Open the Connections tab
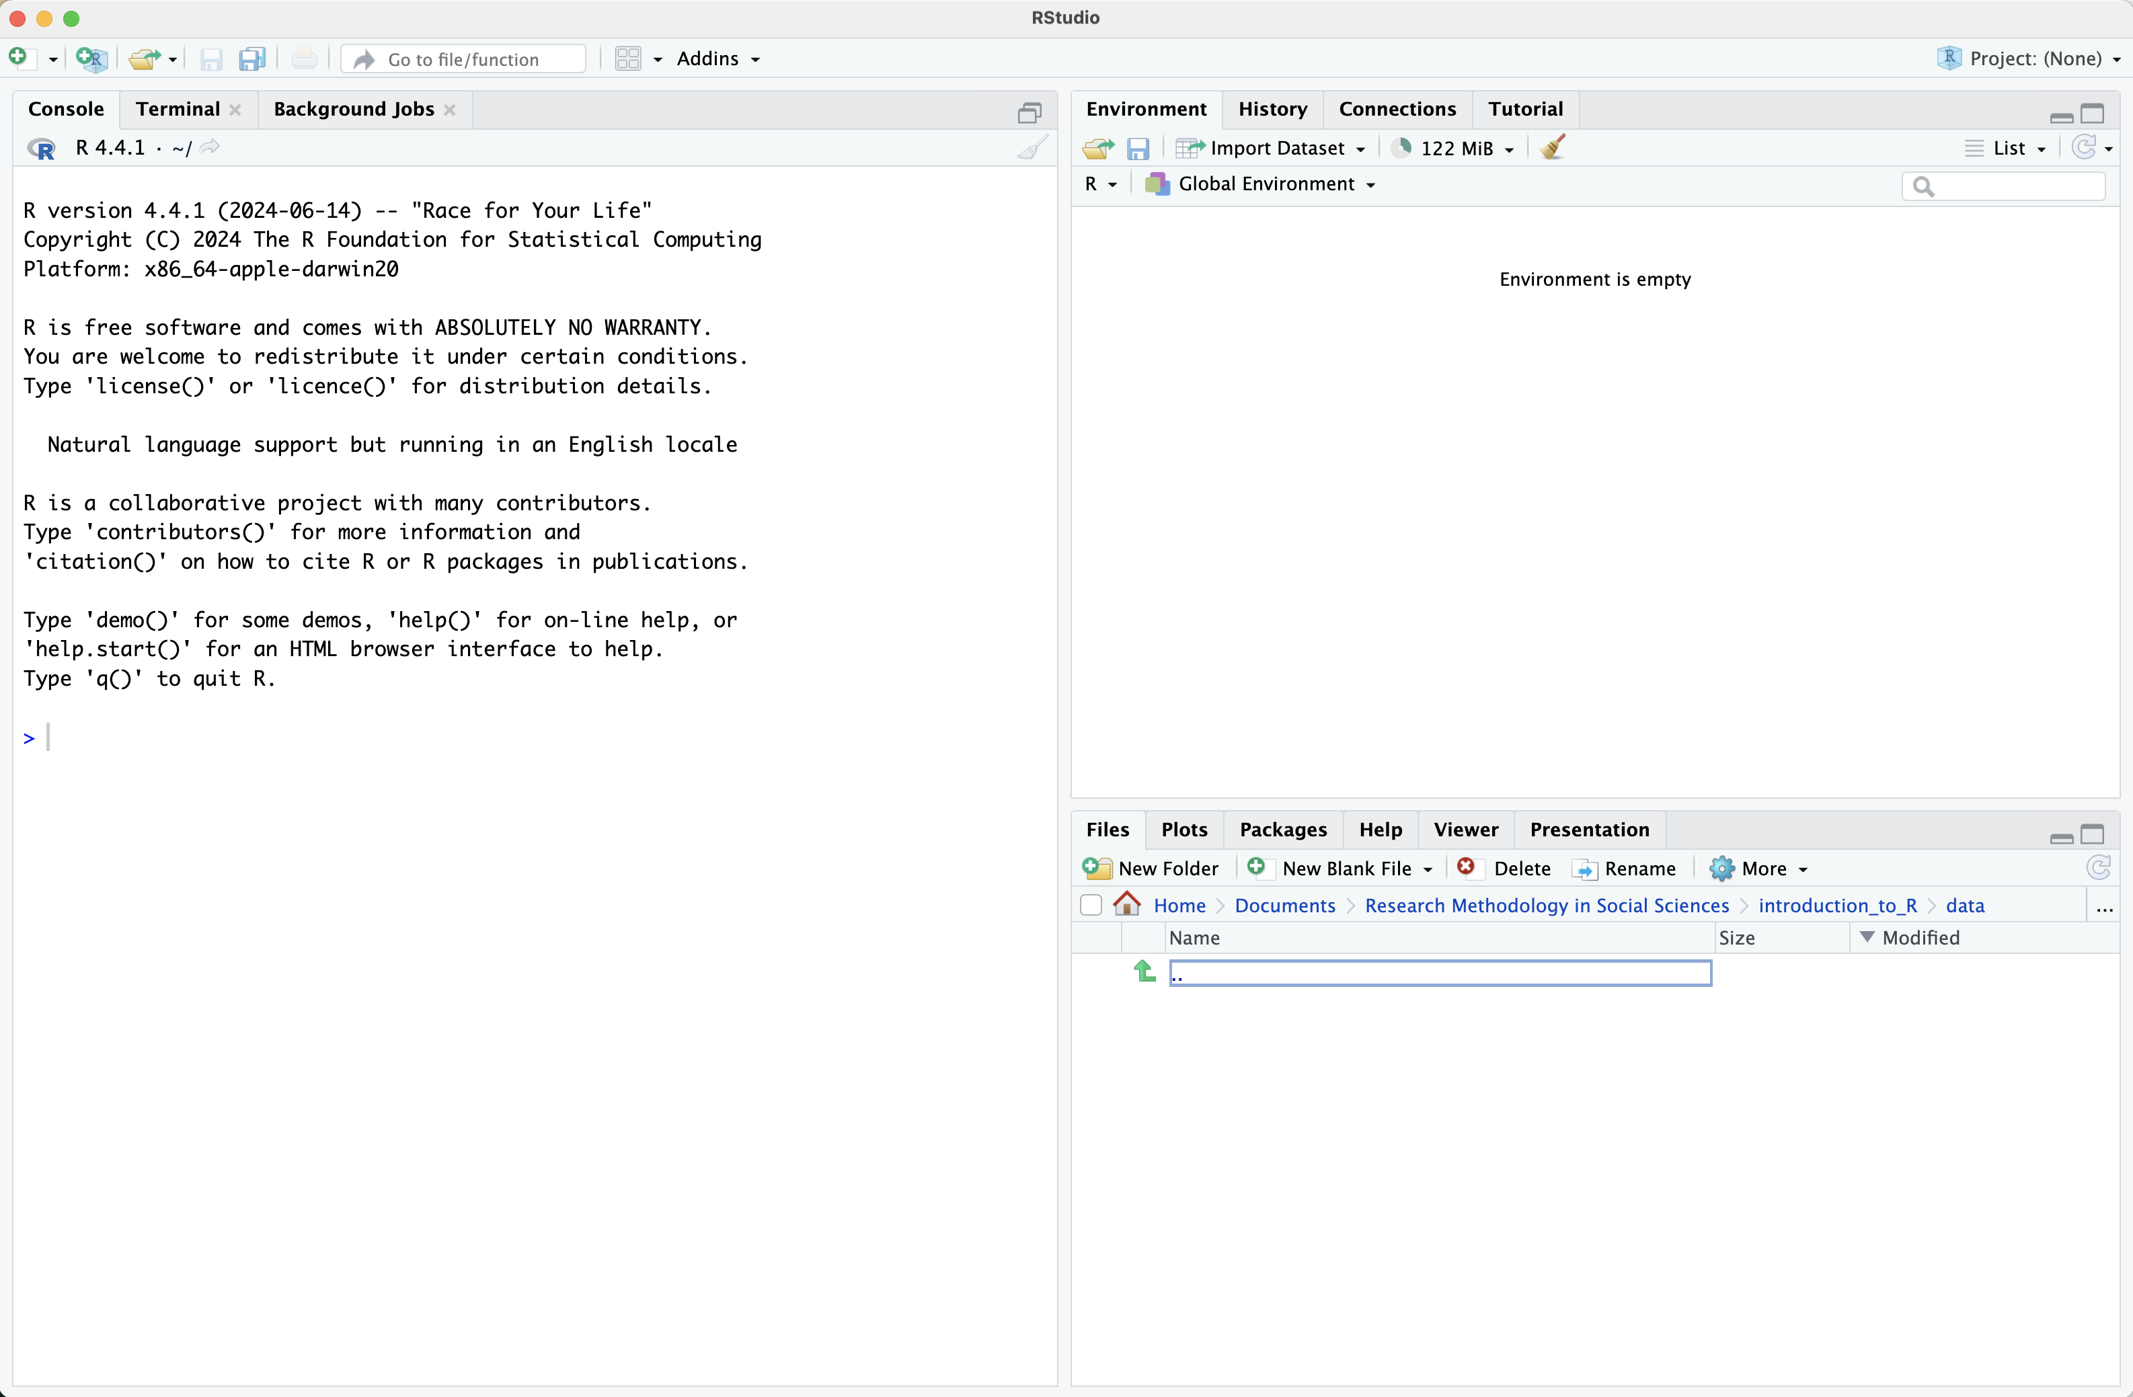This screenshot has width=2133, height=1397. point(1396,108)
